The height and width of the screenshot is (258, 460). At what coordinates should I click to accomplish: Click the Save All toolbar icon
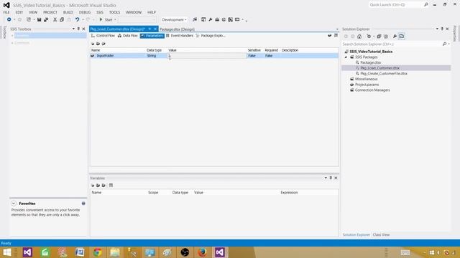[46, 19]
